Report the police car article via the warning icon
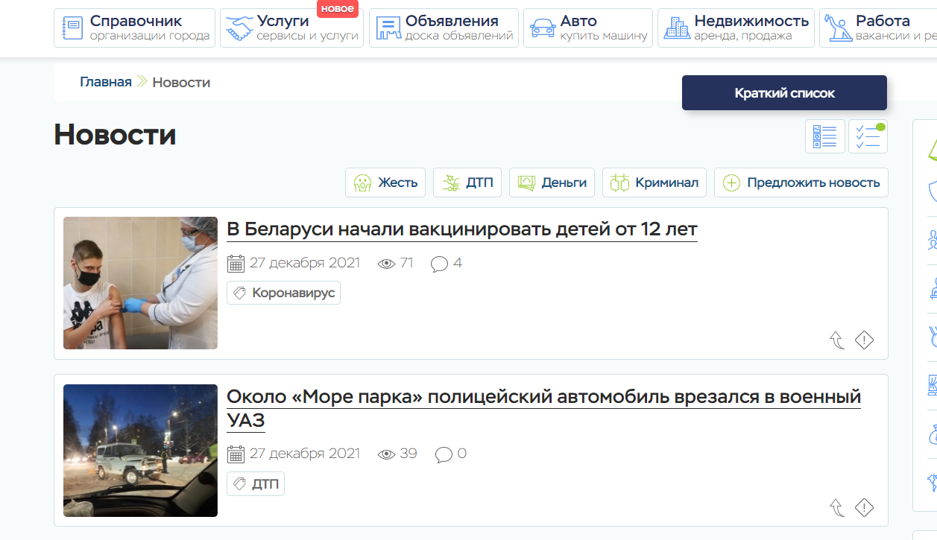937x540 pixels. click(863, 508)
